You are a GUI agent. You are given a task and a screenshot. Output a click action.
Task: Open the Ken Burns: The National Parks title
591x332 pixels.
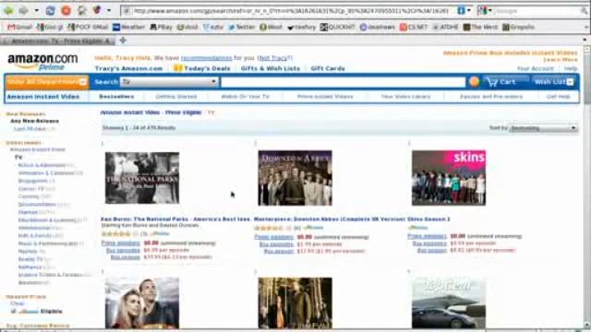click(175, 219)
